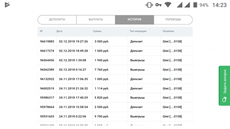Open the ВЫПЛАТЫ tab
This screenshot has height=129, width=230.
96,20
